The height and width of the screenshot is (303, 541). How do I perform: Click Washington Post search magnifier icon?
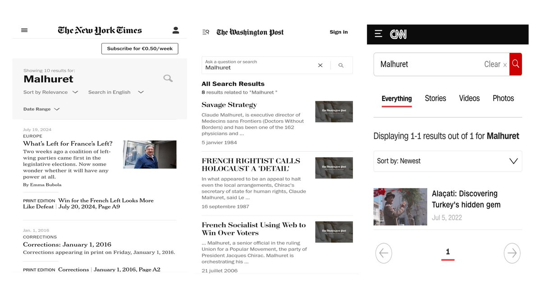(x=341, y=65)
